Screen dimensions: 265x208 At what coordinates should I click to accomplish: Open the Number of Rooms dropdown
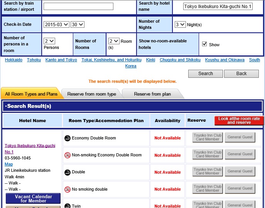pyautogui.click(x=114, y=41)
